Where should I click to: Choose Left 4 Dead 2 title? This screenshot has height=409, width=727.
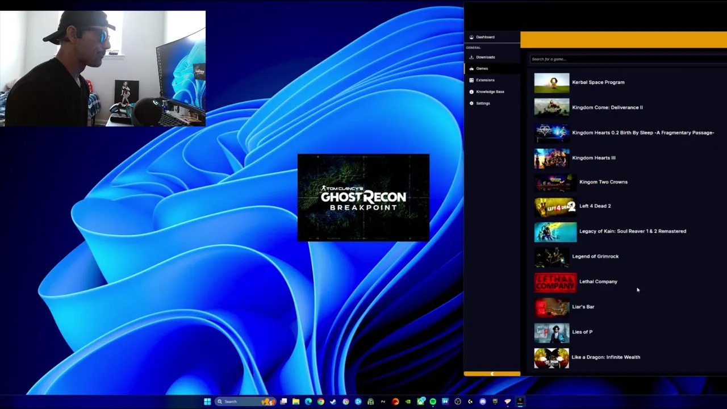click(x=595, y=206)
